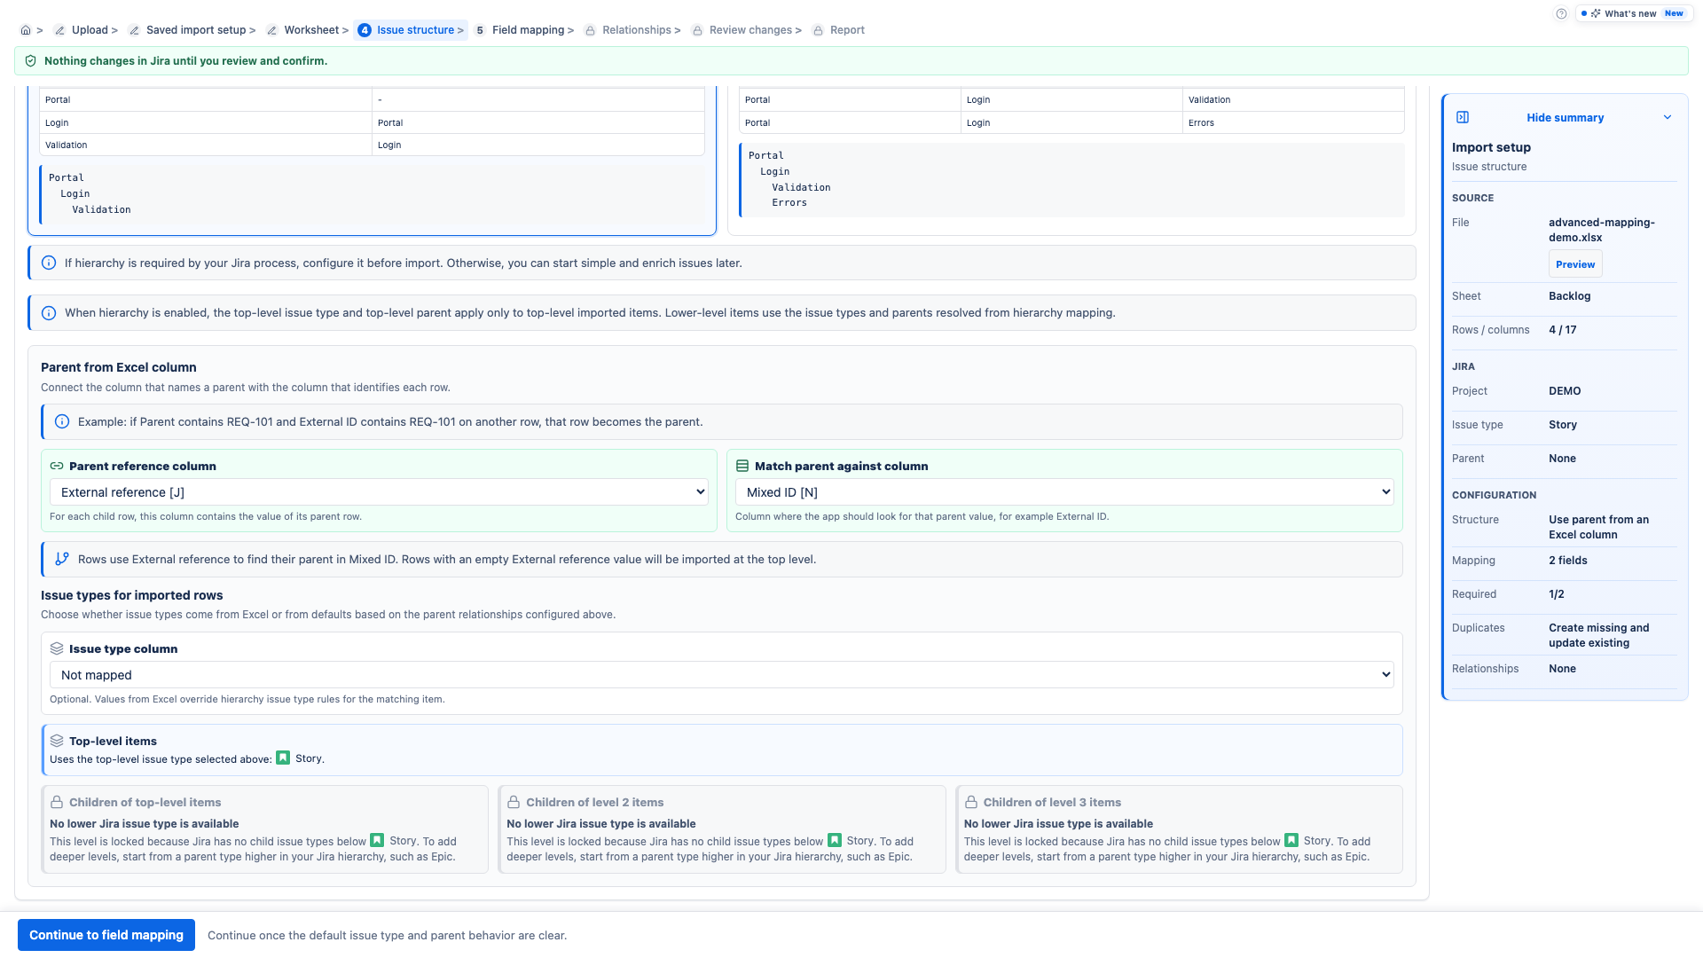
Task: Click Story icon in Children of level 2 items
Action: click(835, 841)
